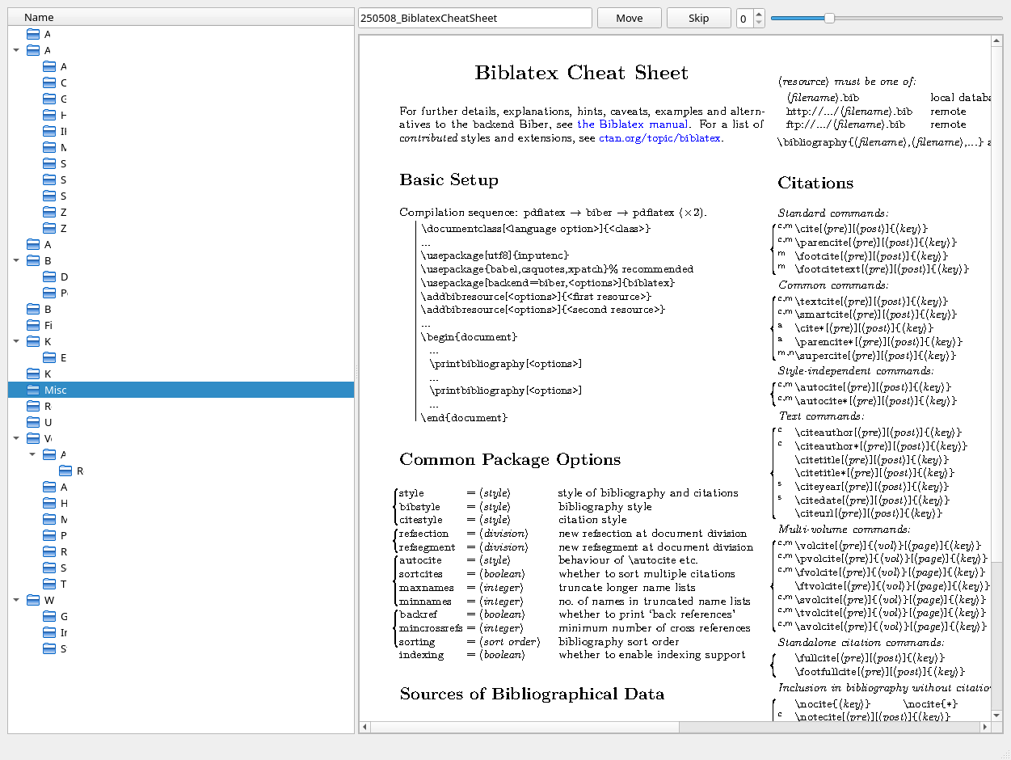
Task: Click the zoom slider handle
Action: coord(829,18)
